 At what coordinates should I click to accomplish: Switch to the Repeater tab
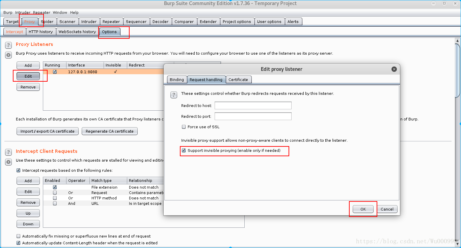pos(111,22)
